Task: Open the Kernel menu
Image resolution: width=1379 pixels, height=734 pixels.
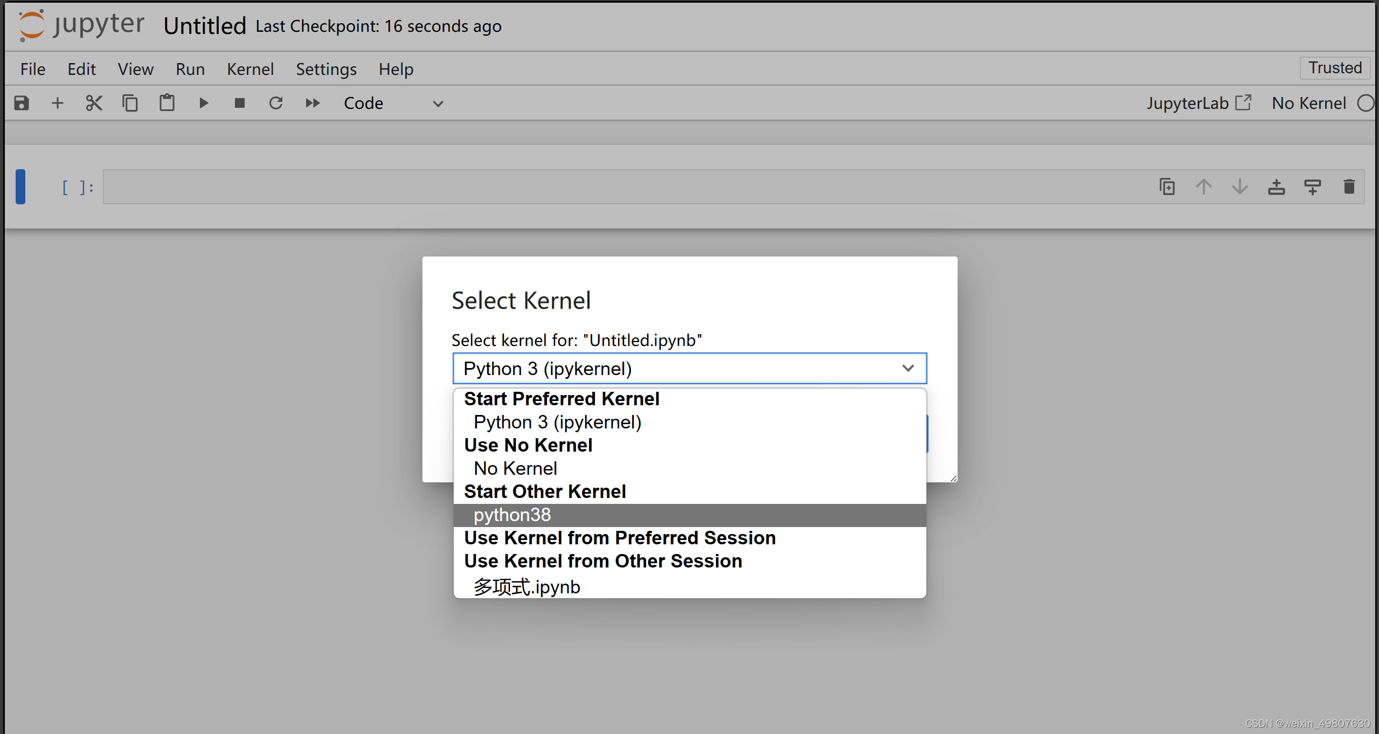Action: pos(250,69)
